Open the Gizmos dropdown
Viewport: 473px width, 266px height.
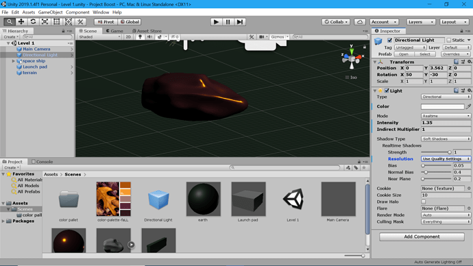[x=279, y=37]
